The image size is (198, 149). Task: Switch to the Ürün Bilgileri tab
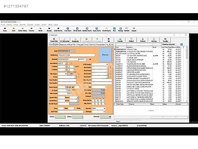point(54,44)
